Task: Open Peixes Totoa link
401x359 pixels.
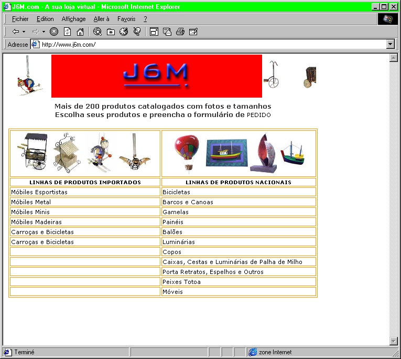Action: [181, 282]
